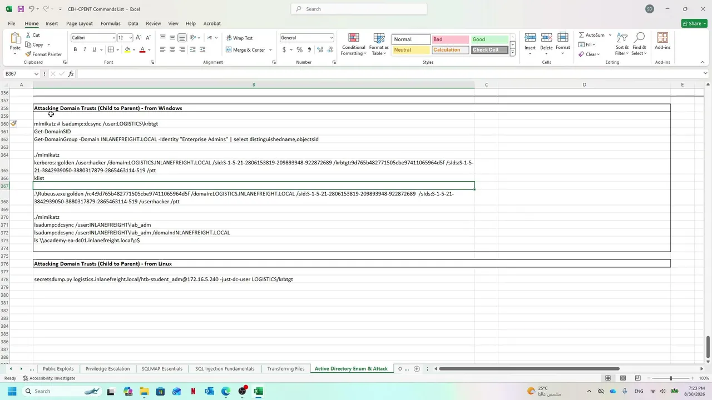Switch to the Formulas ribbon tab
Screen dimensions: 712x400
tap(111, 23)
